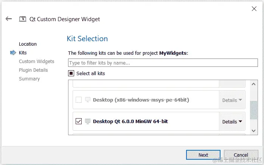The width and height of the screenshot is (264, 165).
Task: Click the Qt Custom Designer Widget wizard icon
Action: [x=23, y=19]
